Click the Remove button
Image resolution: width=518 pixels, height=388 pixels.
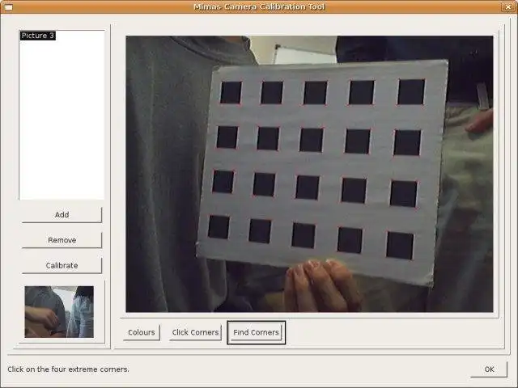tap(62, 240)
